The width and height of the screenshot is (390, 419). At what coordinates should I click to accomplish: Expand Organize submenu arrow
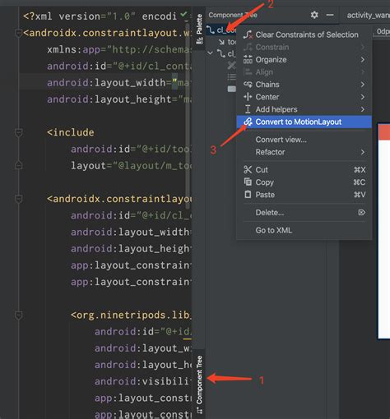click(x=363, y=60)
